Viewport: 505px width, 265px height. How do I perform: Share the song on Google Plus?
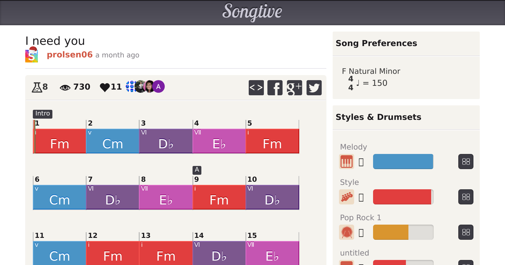coord(294,88)
